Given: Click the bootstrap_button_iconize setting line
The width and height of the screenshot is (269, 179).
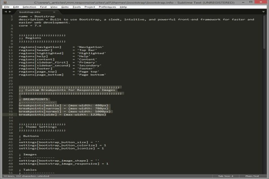Looking at the screenshot, I should [x=61, y=149].
